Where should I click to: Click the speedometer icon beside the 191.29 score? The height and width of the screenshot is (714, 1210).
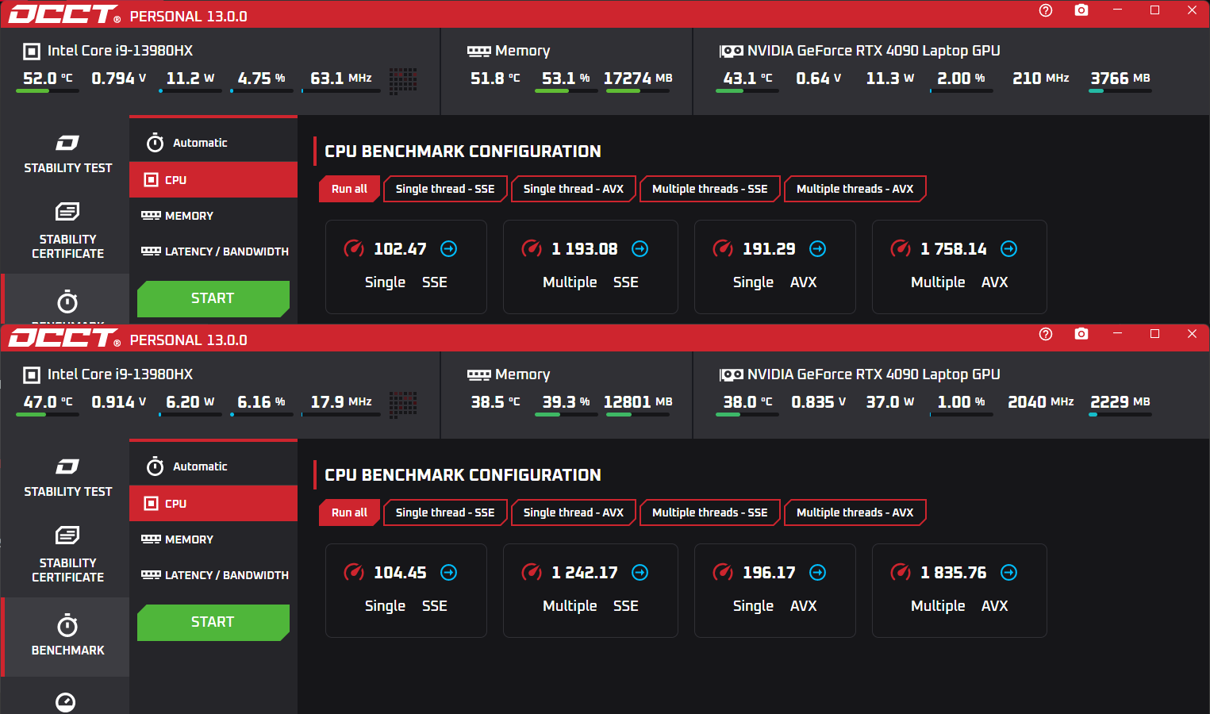click(x=723, y=249)
